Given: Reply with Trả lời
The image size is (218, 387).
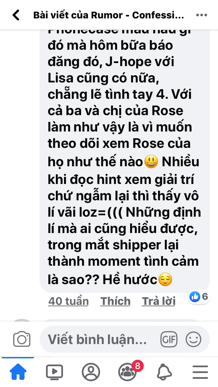Looking at the screenshot, I should (158, 301).
